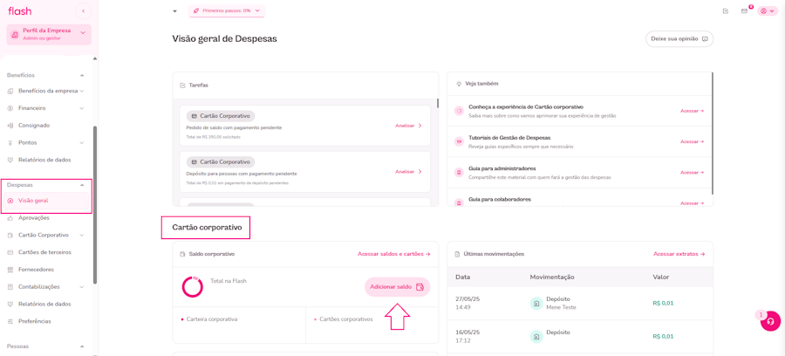785x356 pixels.
Task: Click the Financeiro coin icon
Action: coord(10,108)
